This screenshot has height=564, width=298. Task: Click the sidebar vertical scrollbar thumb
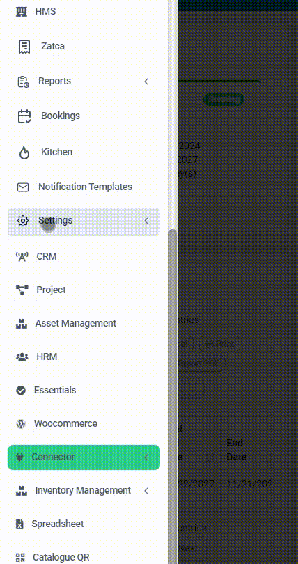(x=173, y=396)
